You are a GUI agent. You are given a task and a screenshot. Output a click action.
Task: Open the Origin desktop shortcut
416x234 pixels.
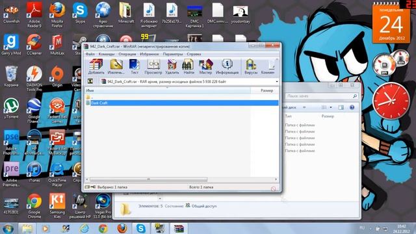point(57,77)
